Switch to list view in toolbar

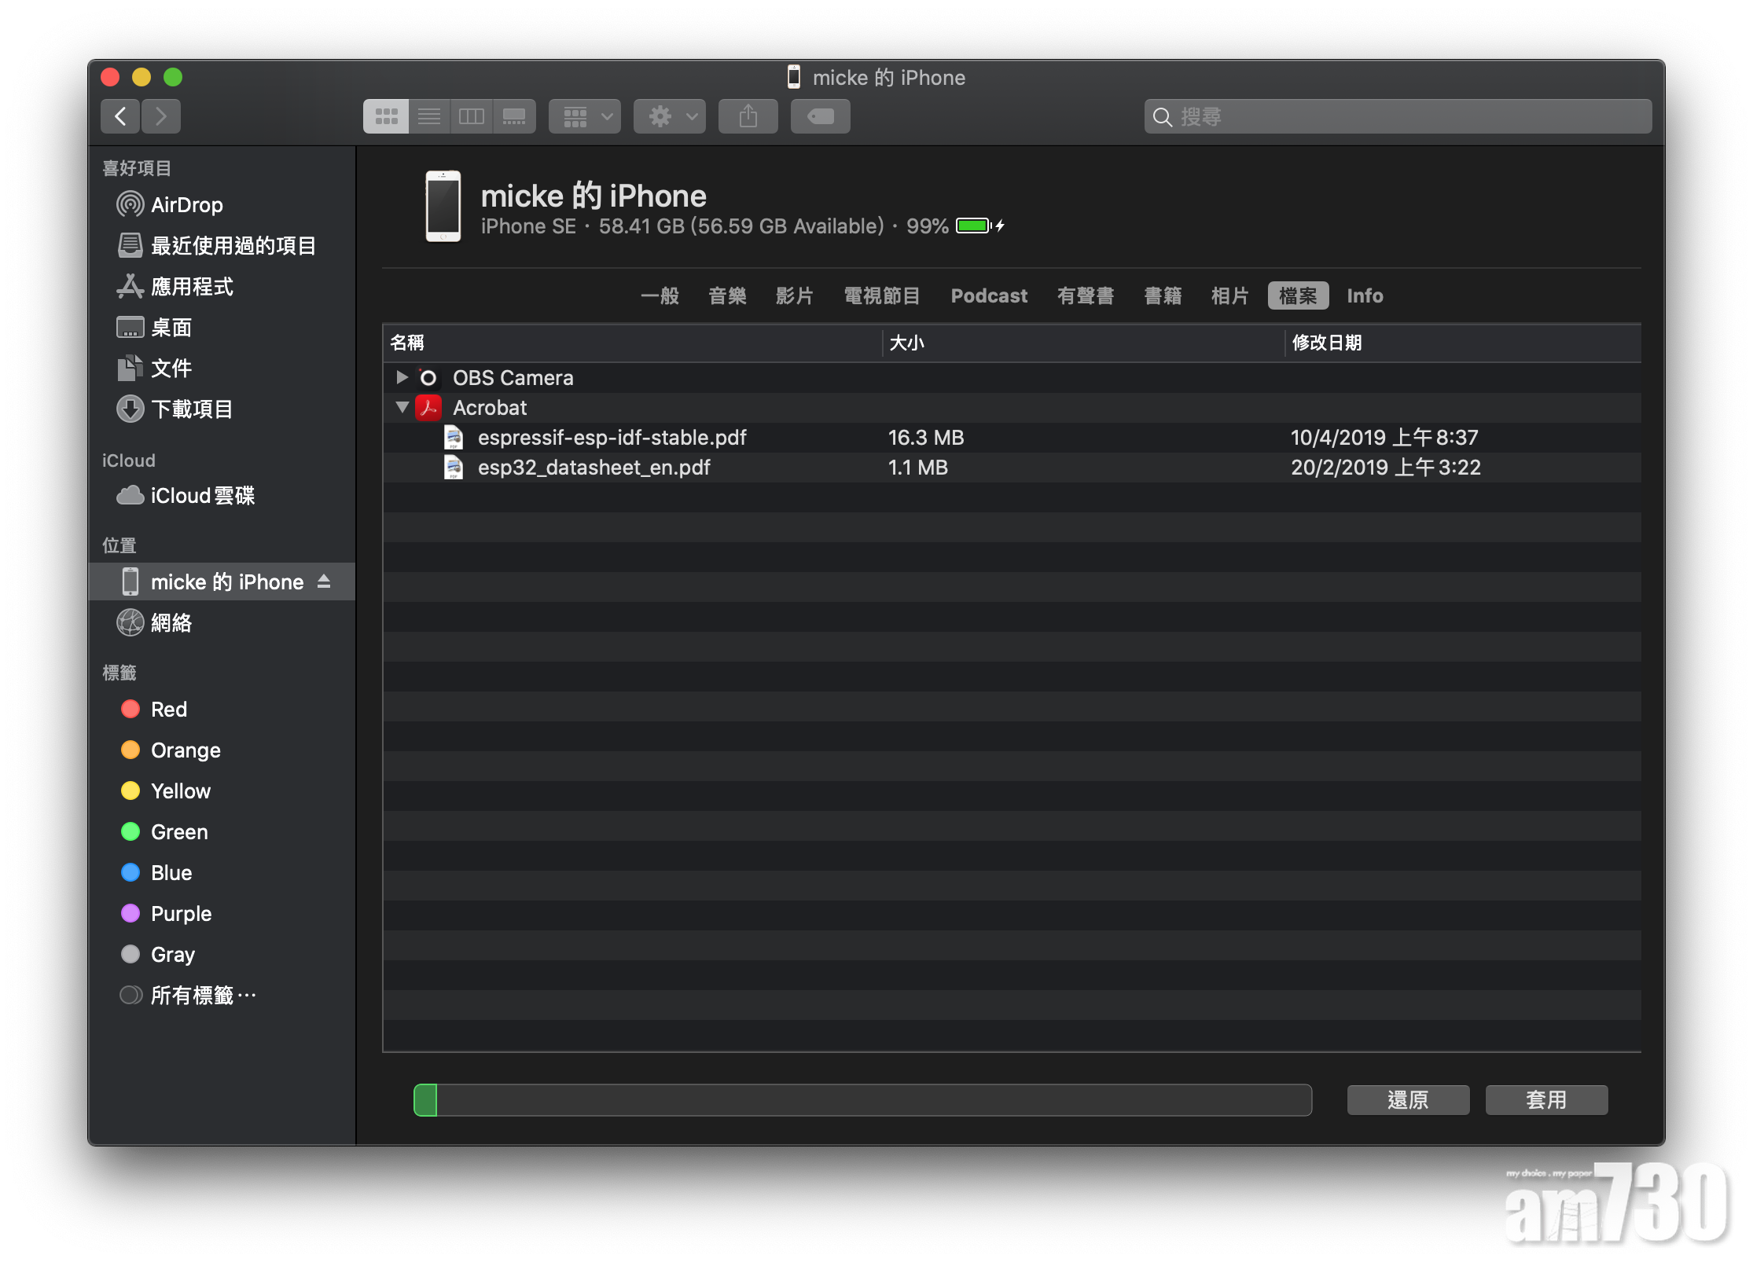click(x=429, y=116)
